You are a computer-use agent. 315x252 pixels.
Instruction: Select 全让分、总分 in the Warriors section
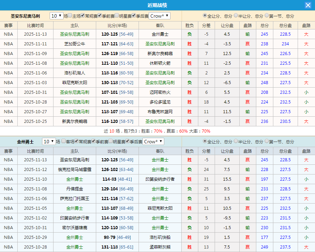pos(204,142)
